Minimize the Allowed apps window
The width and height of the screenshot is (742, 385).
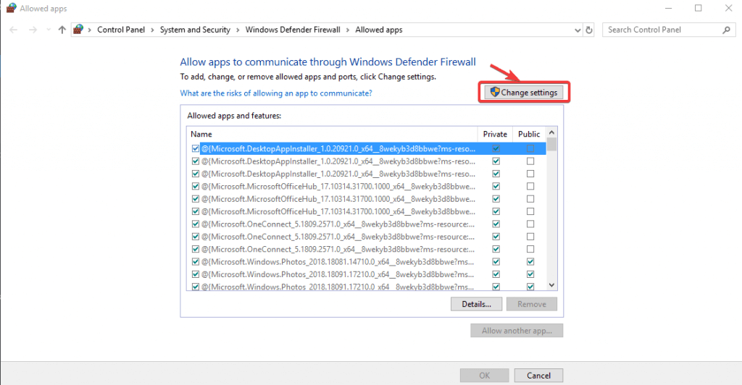pos(668,8)
